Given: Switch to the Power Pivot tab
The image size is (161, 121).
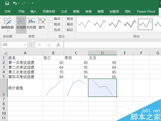Looking at the screenshot, I should 146,11.
